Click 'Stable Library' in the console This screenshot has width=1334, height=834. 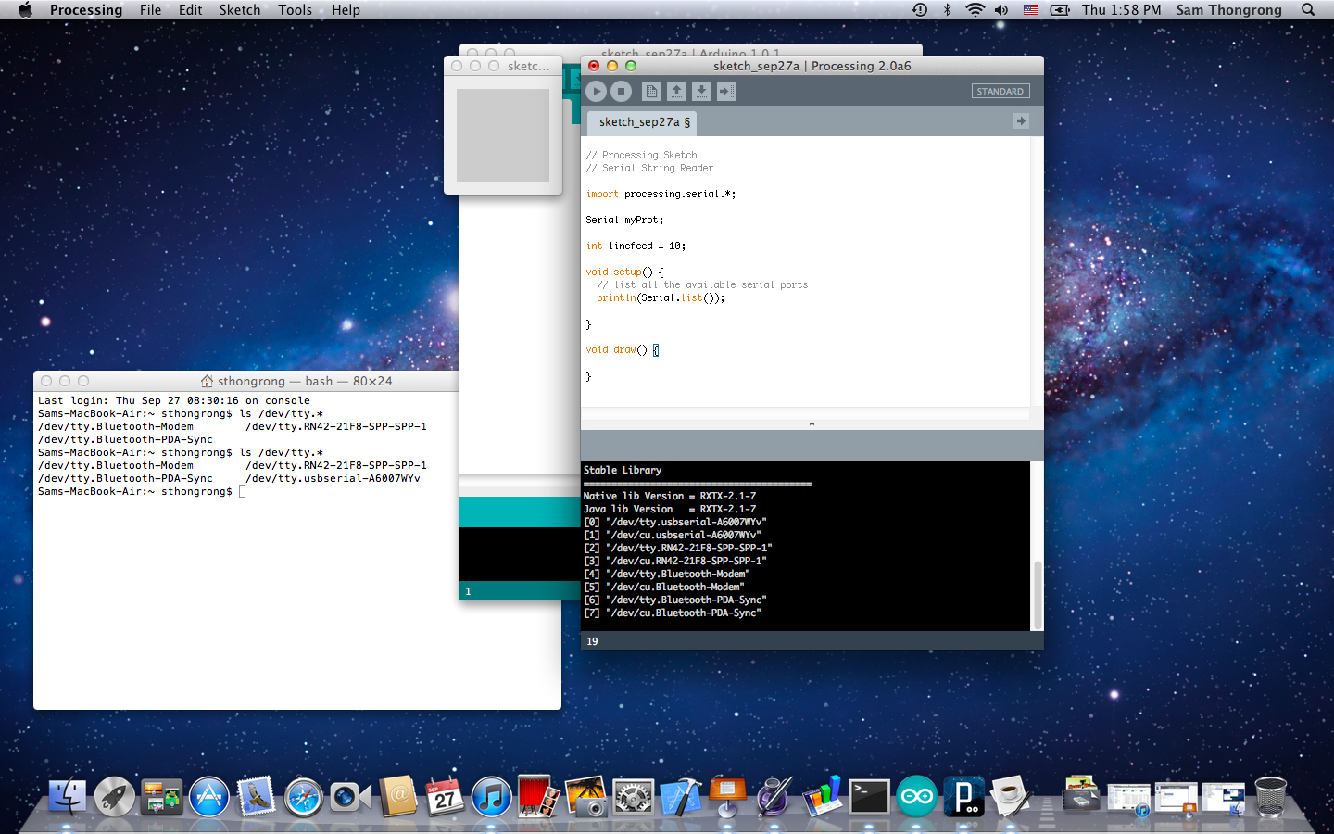click(x=623, y=470)
